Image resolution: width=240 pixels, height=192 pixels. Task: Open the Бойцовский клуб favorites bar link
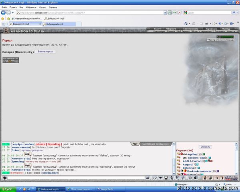[x=54, y=18]
